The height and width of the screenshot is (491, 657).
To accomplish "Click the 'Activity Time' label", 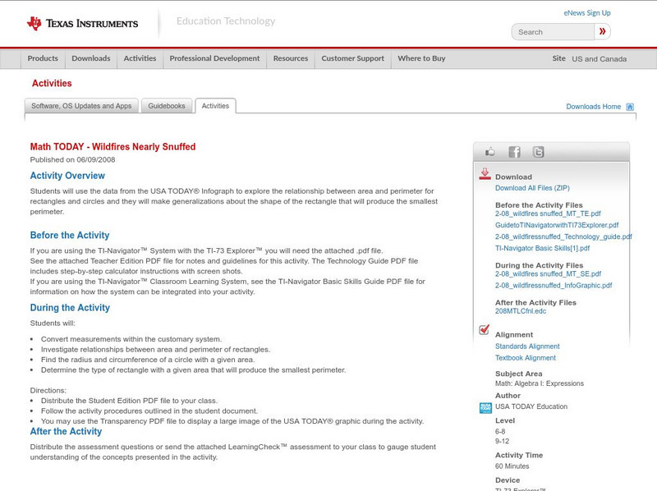I will (x=519, y=455).
